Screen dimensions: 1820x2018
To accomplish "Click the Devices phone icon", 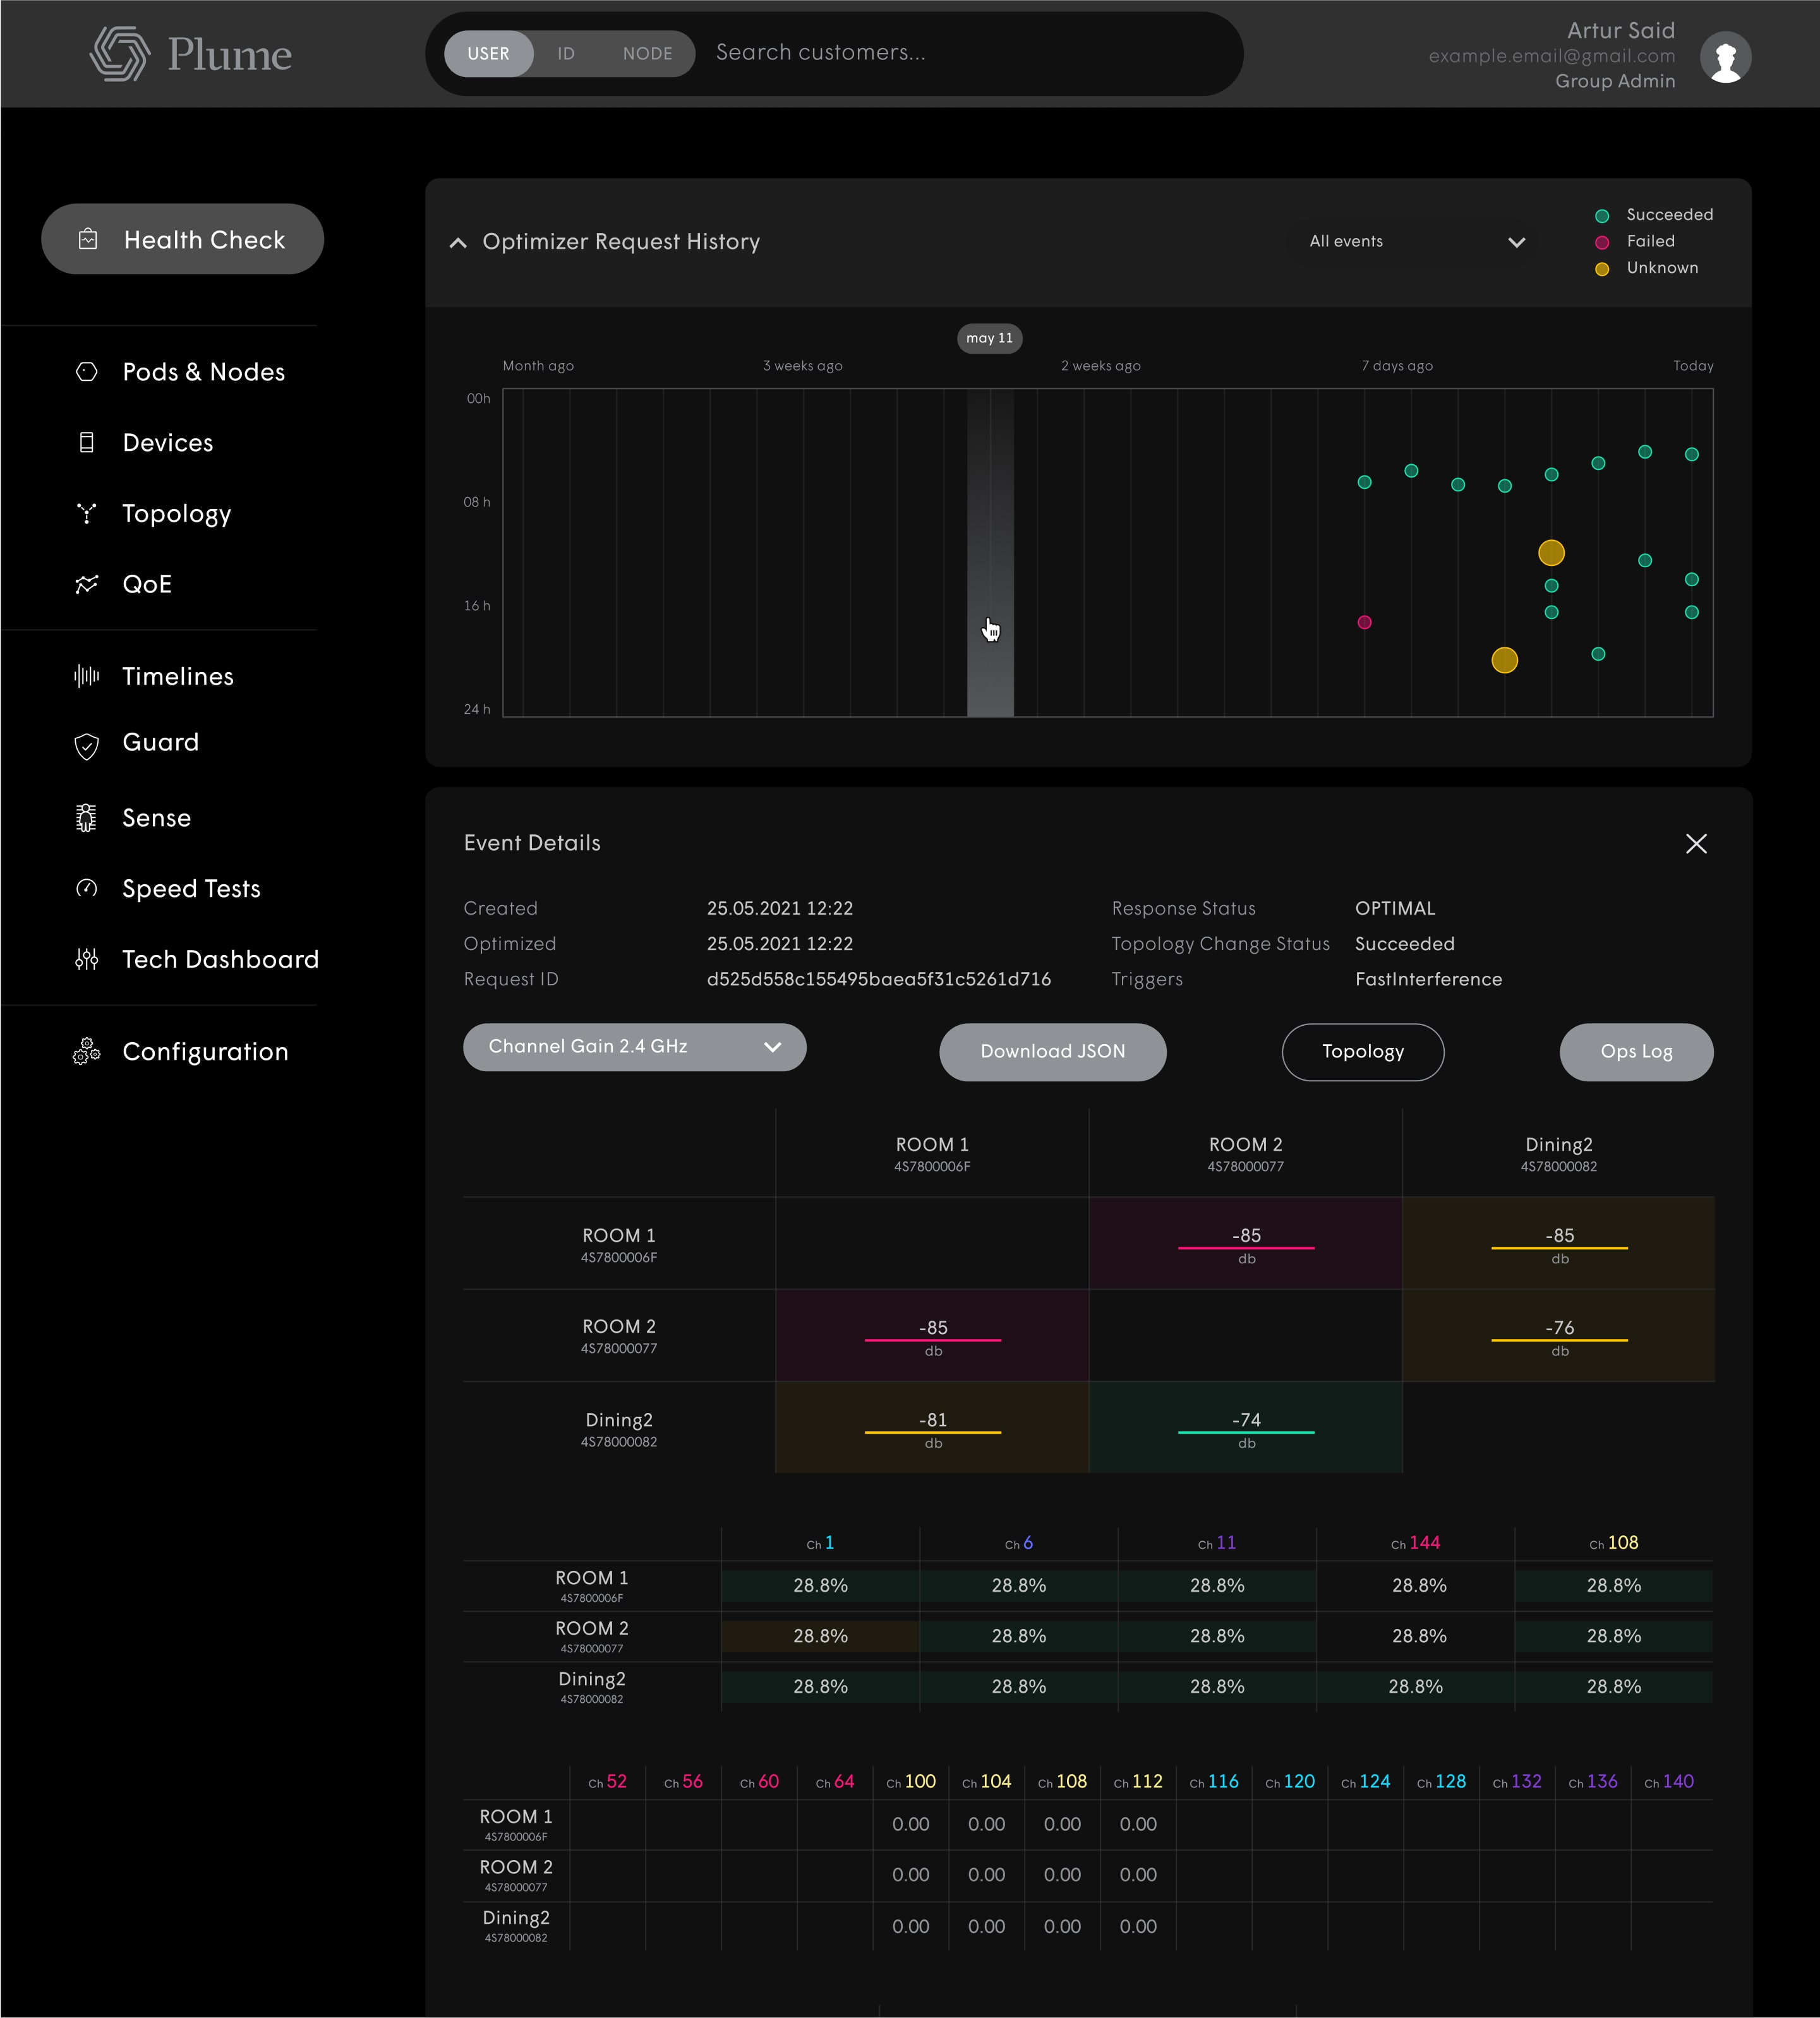I will [87, 443].
